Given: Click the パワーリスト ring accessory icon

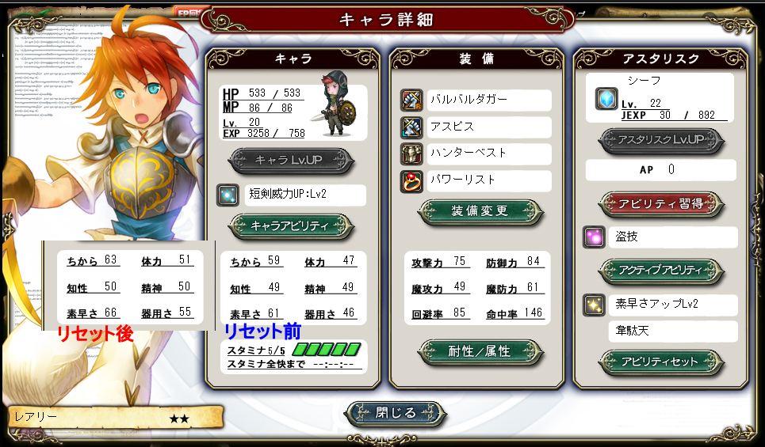Looking at the screenshot, I should [411, 181].
